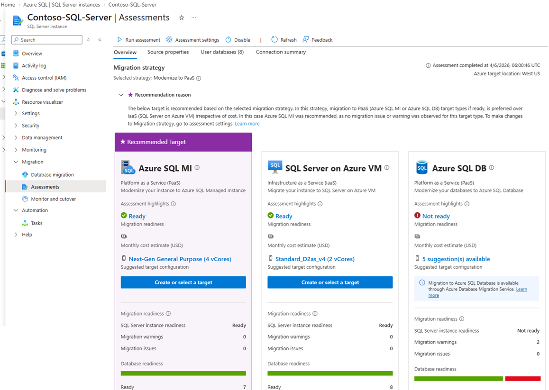This screenshot has height=390, width=549.
Task: Click the Run assessment play icon
Action: click(120, 40)
